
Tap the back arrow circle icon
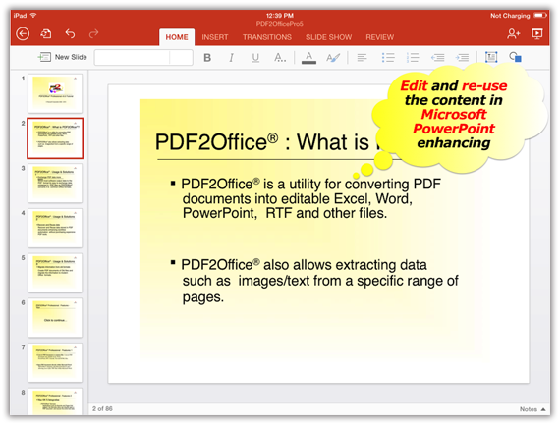pos(23,34)
